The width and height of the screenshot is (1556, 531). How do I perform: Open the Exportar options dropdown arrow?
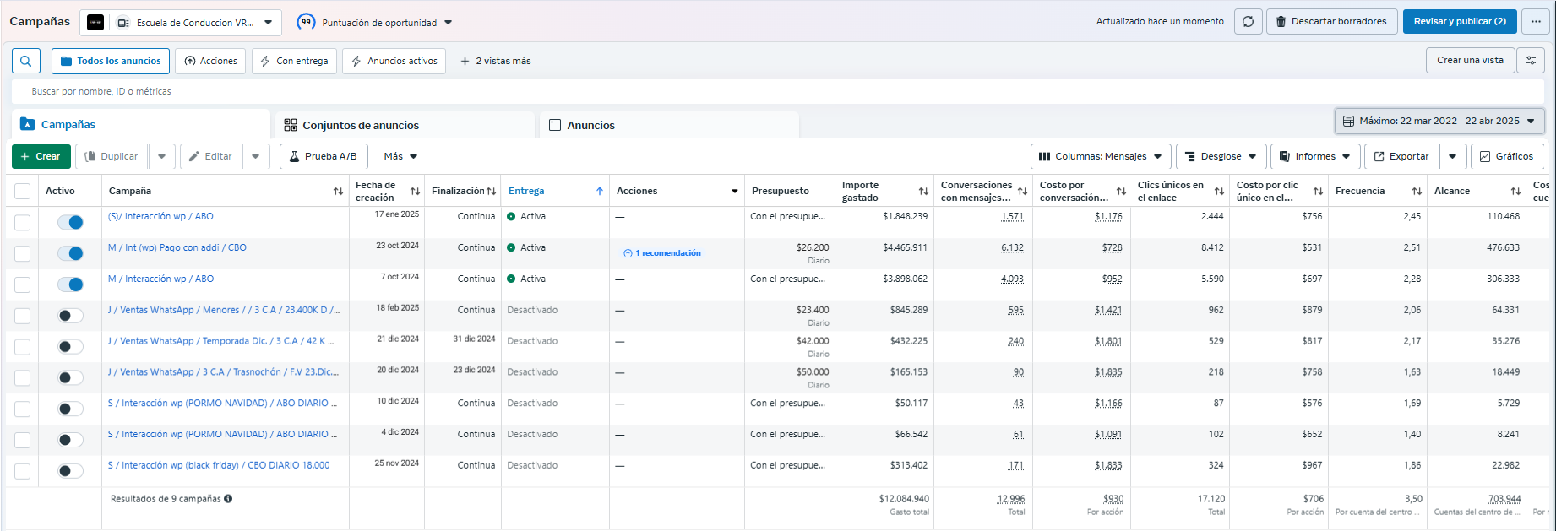click(1452, 156)
